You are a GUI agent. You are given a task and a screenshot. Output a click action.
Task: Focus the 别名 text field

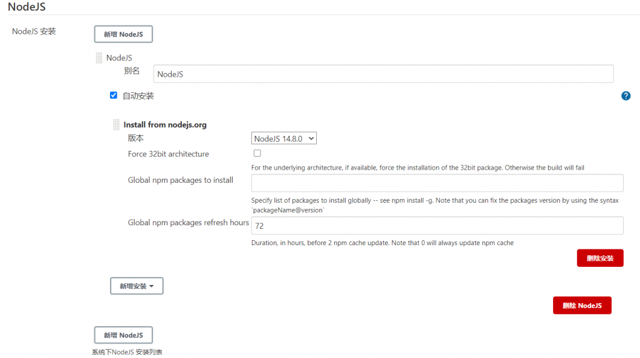coord(382,74)
